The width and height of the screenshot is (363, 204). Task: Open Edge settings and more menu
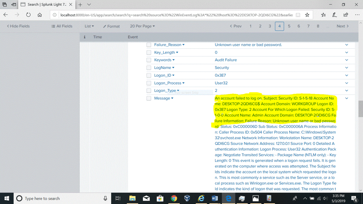357,15
